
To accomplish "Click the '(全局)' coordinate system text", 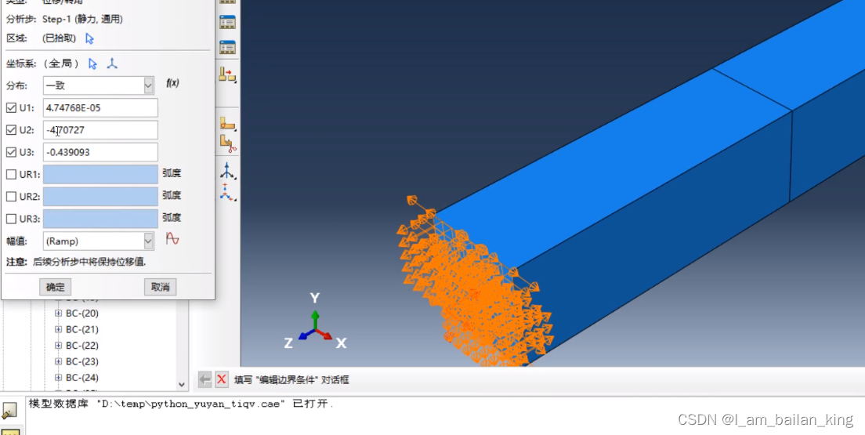I will pyautogui.click(x=61, y=64).
